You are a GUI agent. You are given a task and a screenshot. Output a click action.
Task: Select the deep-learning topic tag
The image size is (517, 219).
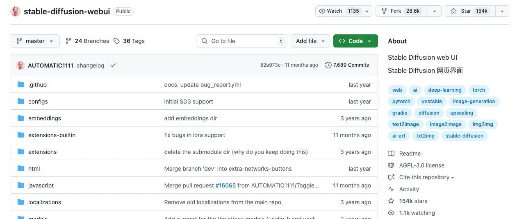445,90
